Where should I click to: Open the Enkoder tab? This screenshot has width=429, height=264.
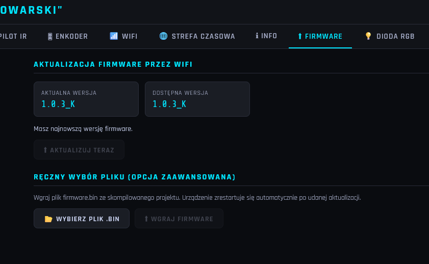tap(67, 36)
